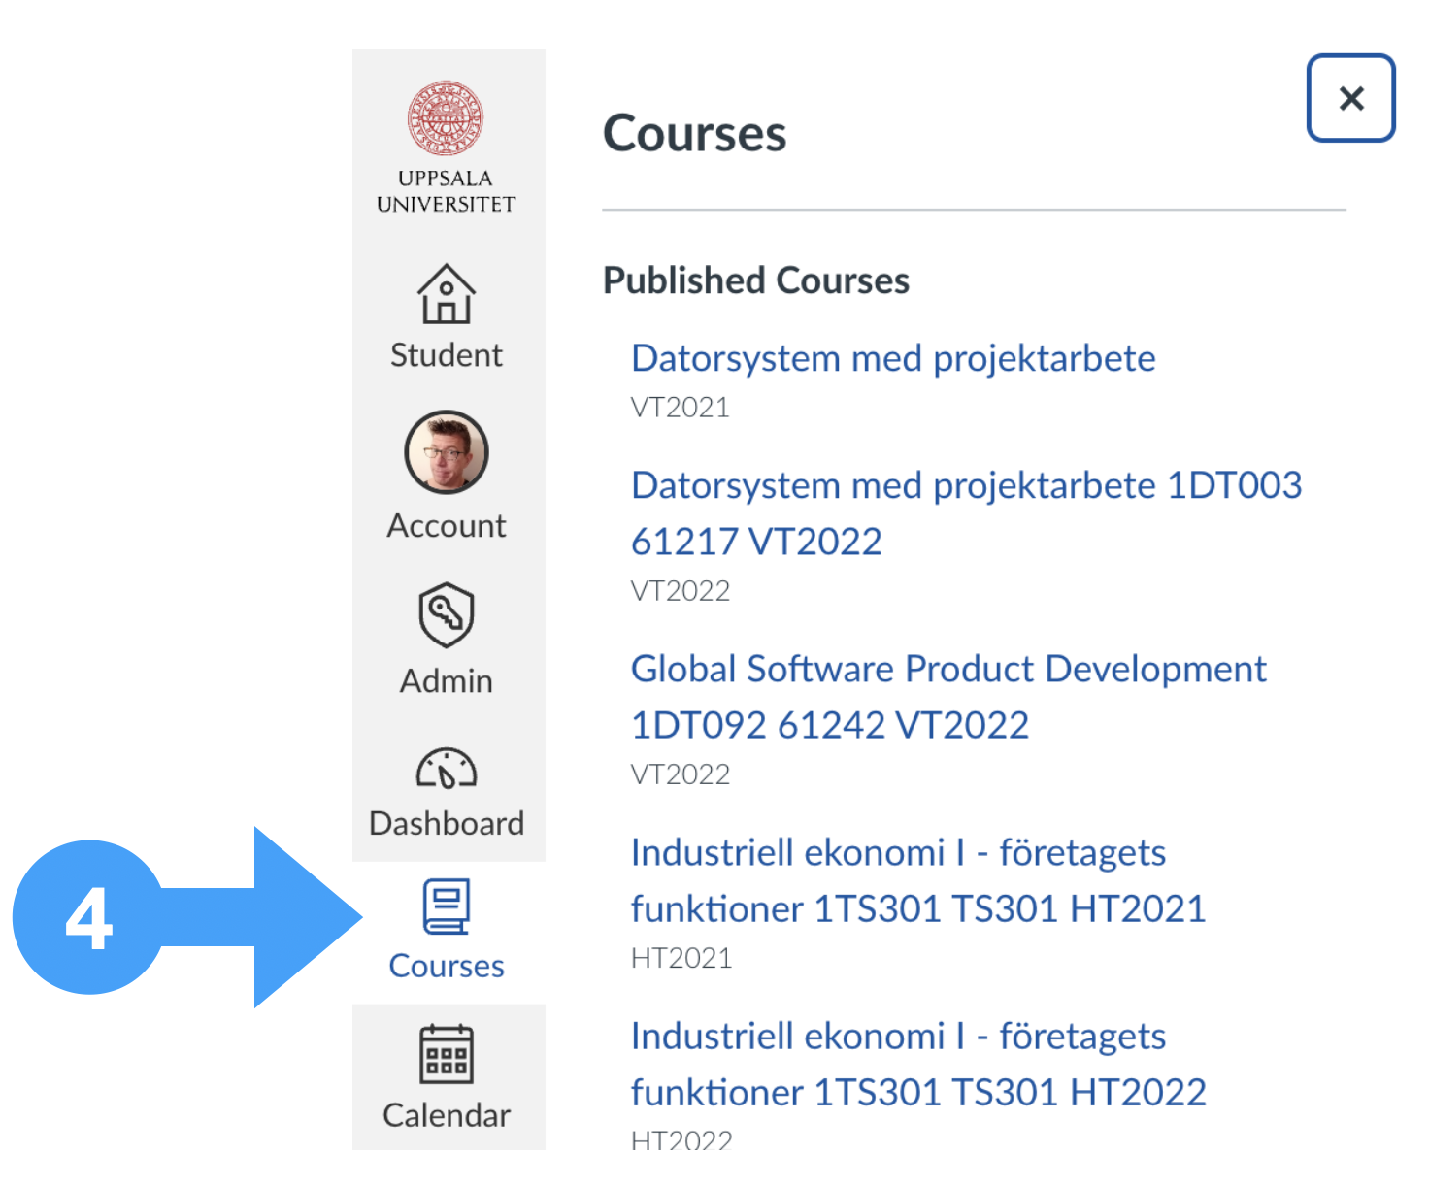Open Industriell ekonomi I HT2022 course
The height and width of the screenshot is (1186, 1429).
(x=918, y=1064)
